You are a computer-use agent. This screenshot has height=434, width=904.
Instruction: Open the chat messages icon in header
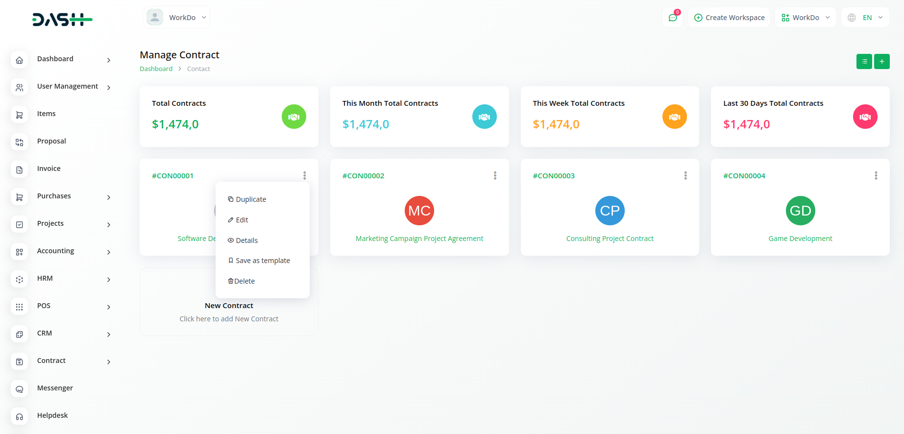click(673, 18)
